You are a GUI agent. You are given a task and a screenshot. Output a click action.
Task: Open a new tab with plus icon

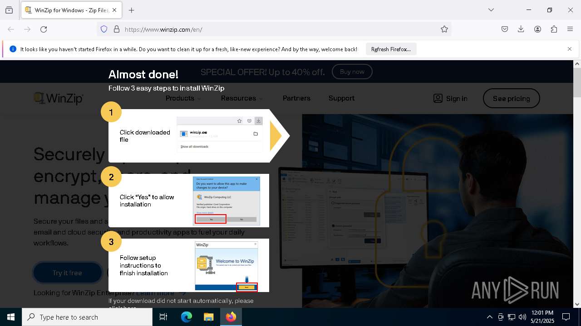click(x=131, y=10)
